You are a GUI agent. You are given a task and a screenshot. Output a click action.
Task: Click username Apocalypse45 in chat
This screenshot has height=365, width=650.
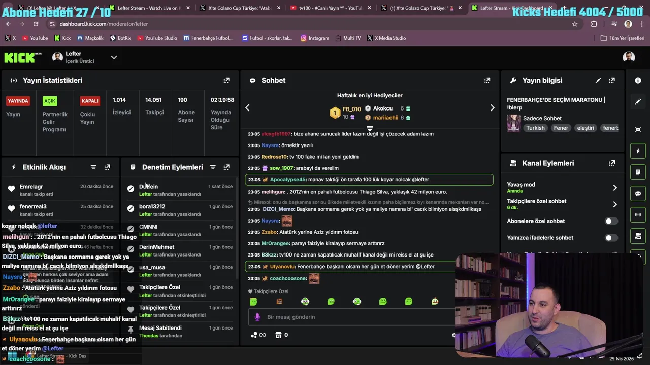[x=287, y=180]
